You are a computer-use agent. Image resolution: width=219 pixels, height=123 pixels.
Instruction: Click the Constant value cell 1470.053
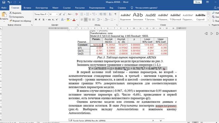96,45
